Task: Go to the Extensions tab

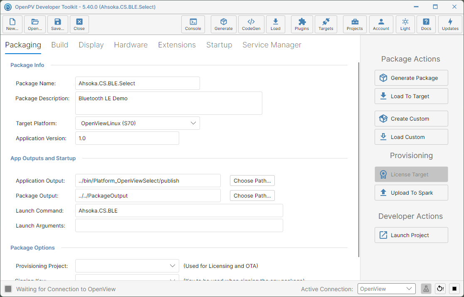Action: pos(177,45)
